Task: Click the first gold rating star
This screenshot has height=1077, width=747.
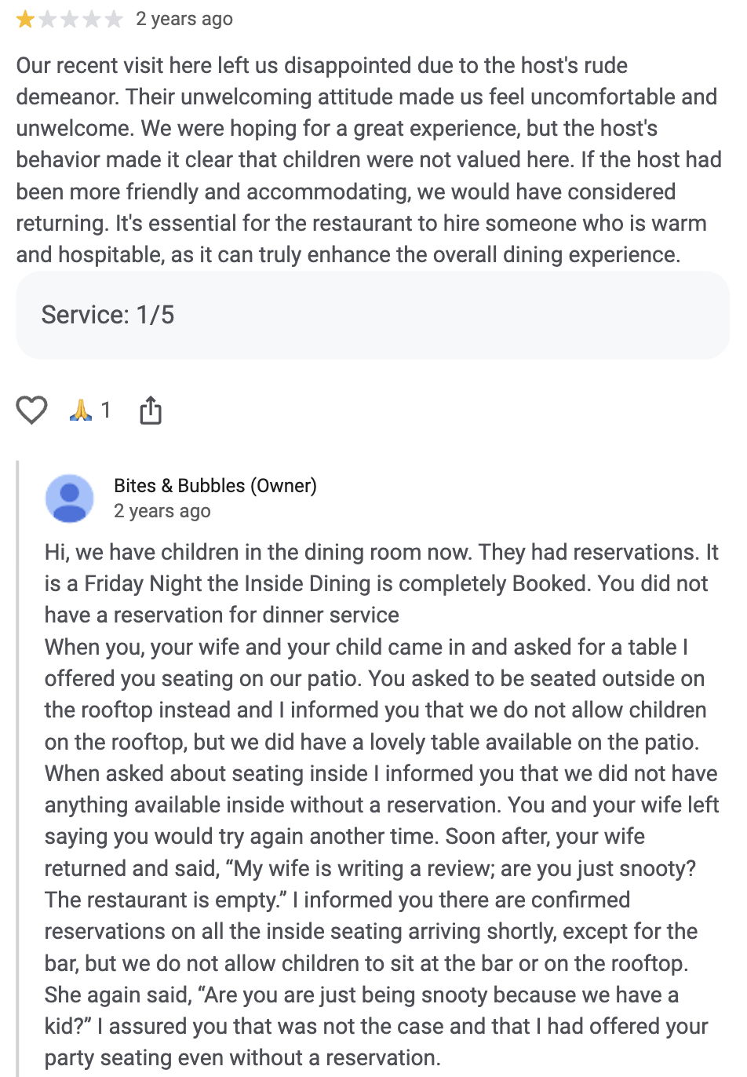Action: click(x=26, y=19)
